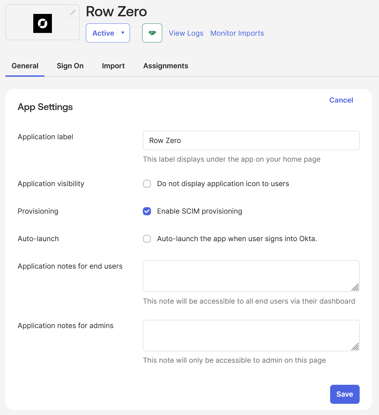Cancel the App Settings changes
The width and height of the screenshot is (379, 415).
341,100
